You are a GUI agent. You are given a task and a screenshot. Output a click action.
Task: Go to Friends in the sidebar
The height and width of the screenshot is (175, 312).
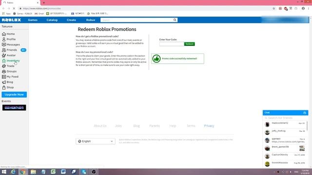pos(9,50)
